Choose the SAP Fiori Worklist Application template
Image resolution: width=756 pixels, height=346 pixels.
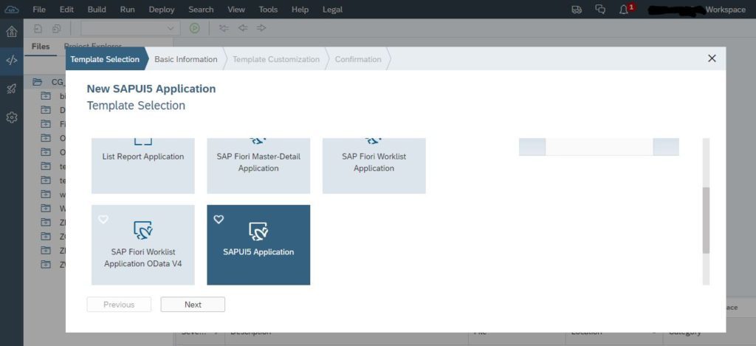tap(374, 165)
